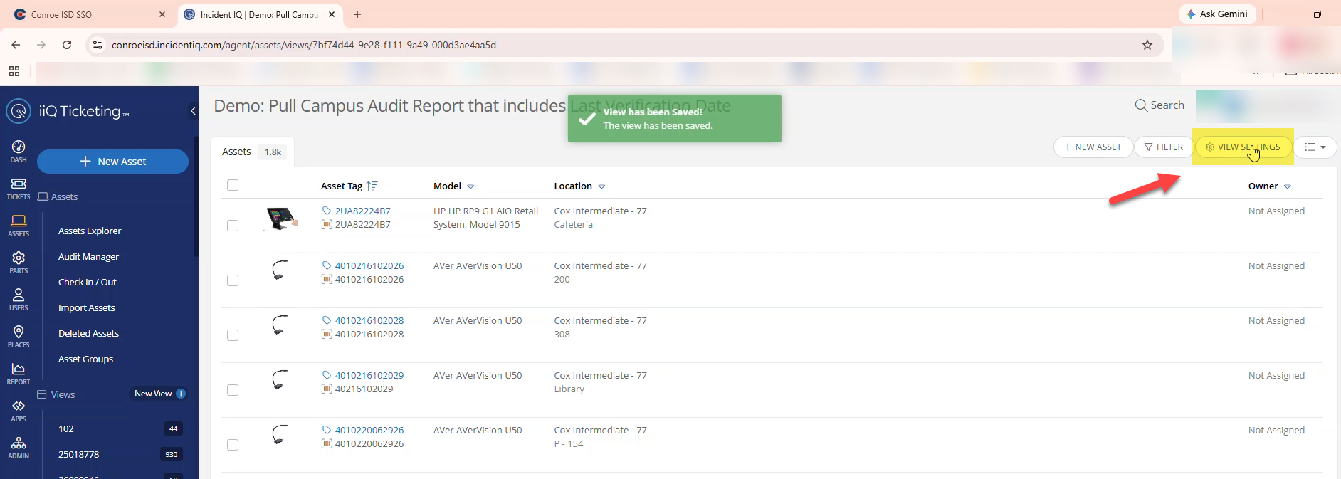The height and width of the screenshot is (479, 1341).
Task: View site information icon in address bar
Action: point(98,45)
